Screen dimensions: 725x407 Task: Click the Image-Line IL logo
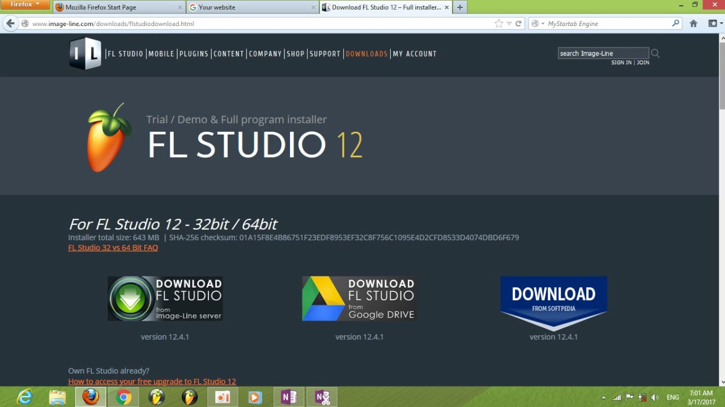click(x=85, y=54)
